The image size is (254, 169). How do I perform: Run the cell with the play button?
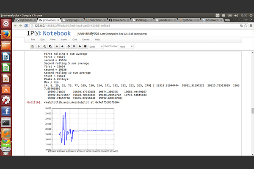pos(80,46)
